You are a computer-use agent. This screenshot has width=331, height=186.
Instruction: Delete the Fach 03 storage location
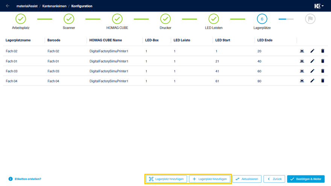[x=323, y=71]
